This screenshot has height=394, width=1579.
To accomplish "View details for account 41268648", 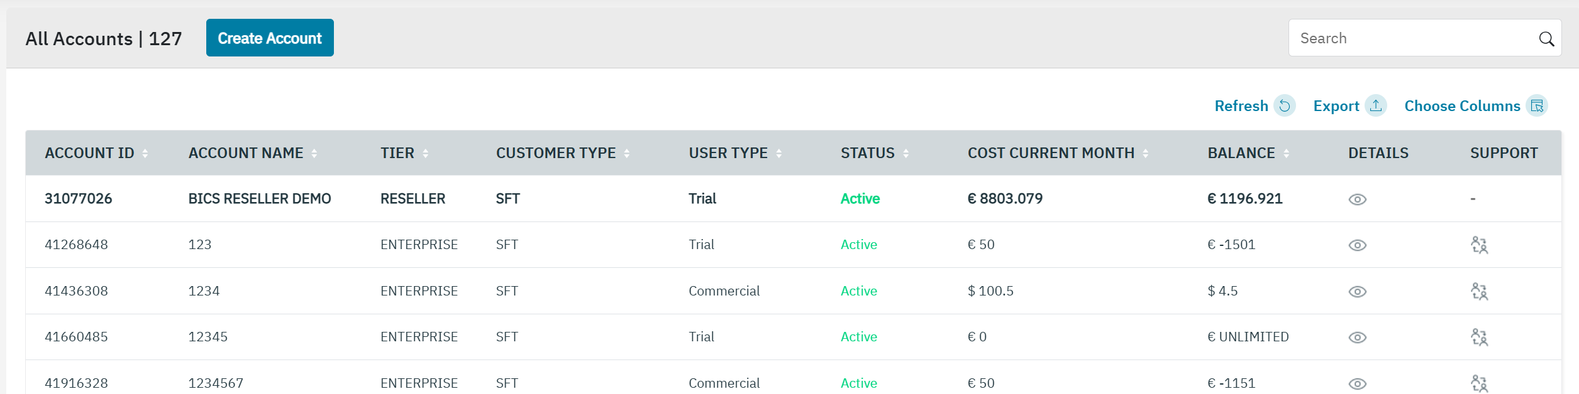I will pyautogui.click(x=1358, y=245).
